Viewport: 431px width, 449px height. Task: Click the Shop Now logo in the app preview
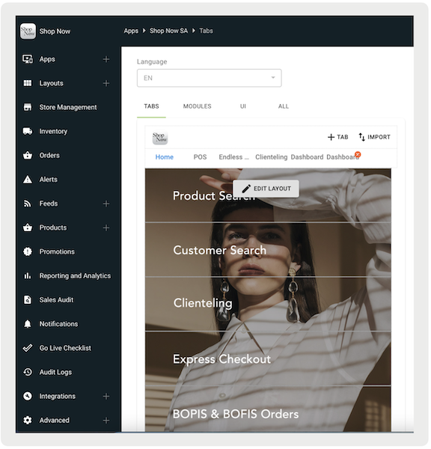(160, 138)
